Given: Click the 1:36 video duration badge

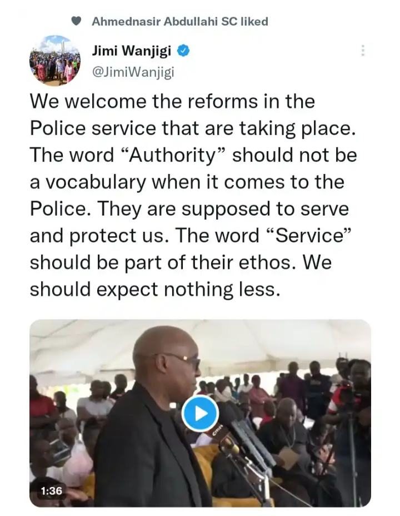Looking at the screenshot, I should tap(51, 490).
